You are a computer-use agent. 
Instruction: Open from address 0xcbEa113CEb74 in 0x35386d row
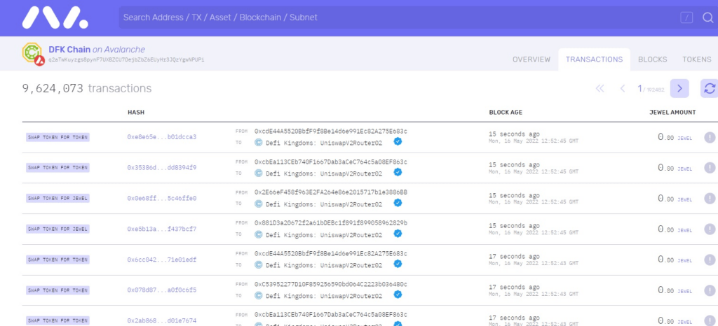pos(331,162)
